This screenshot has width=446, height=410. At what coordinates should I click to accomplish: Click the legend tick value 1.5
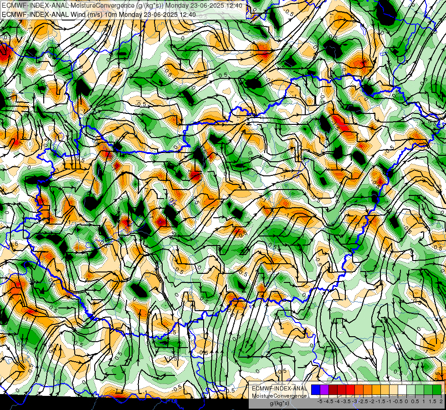point(432,401)
